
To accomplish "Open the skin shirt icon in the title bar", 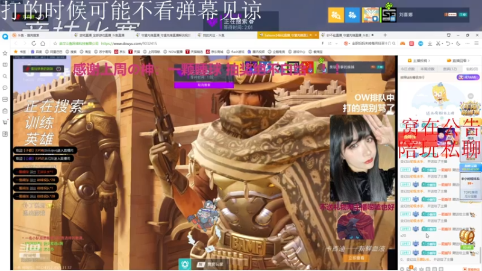I will tap(448, 35).
